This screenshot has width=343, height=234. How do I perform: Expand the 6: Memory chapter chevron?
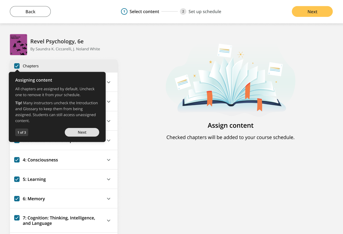click(x=109, y=199)
